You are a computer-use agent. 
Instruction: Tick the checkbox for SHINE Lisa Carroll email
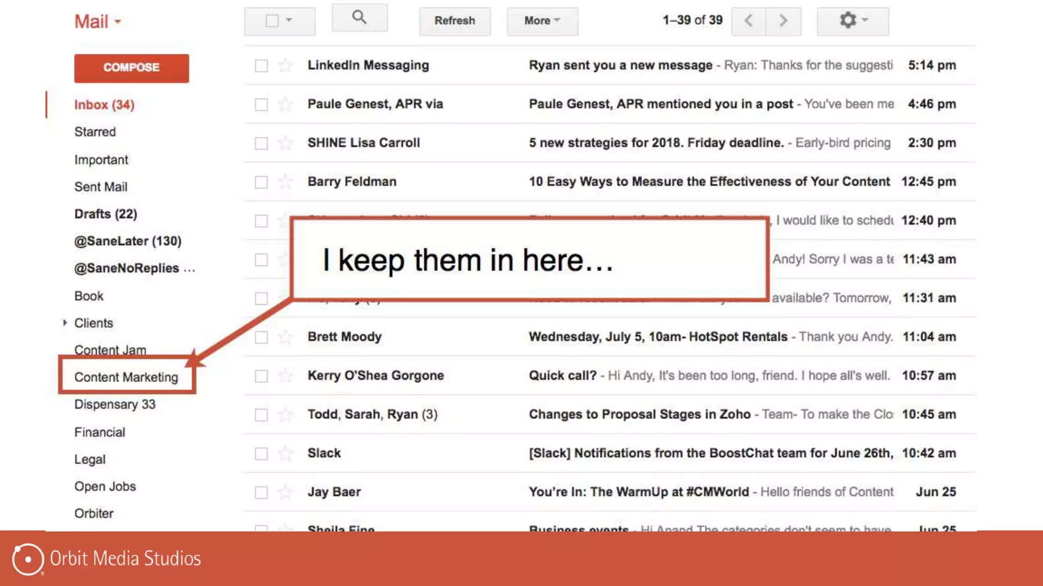[x=261, y=143]
